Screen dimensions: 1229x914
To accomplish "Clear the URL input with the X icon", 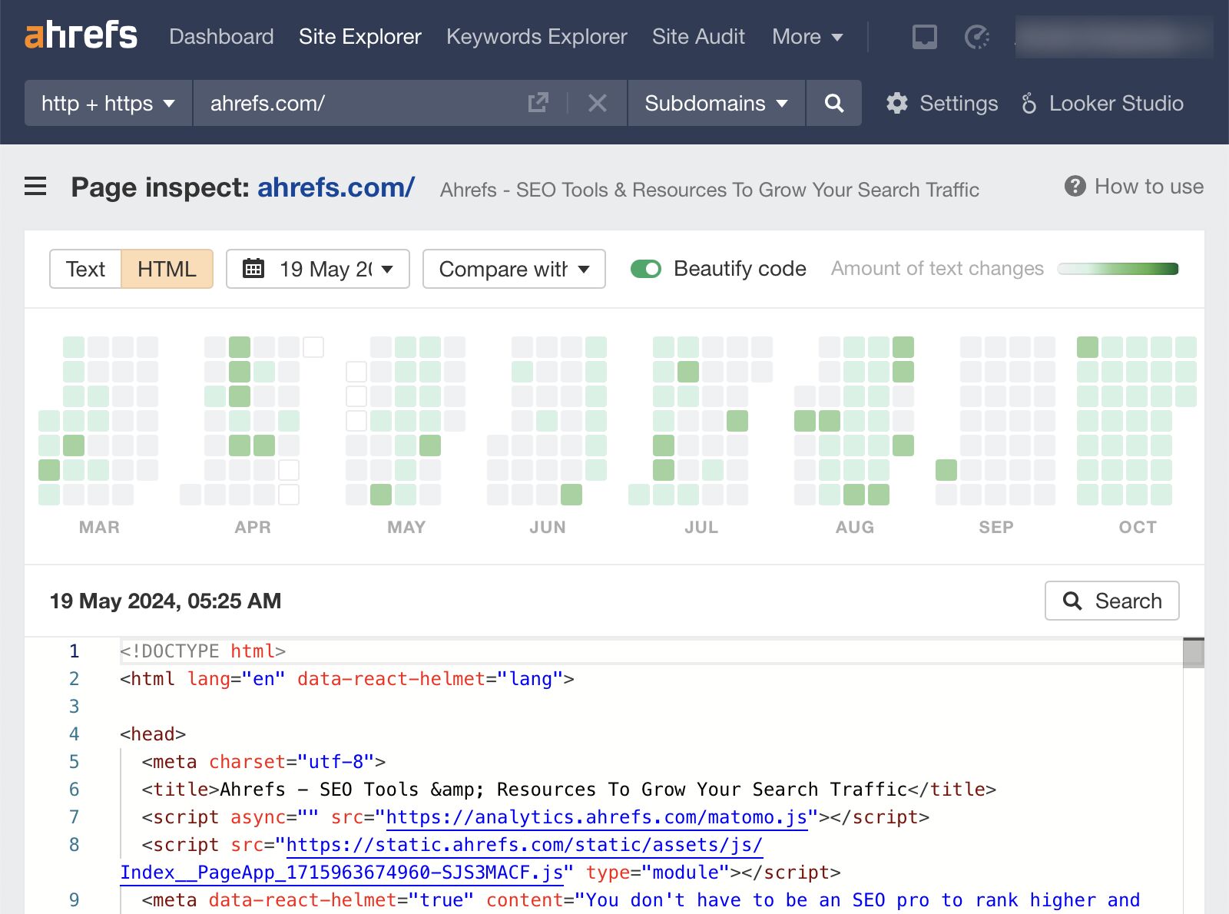I will click(598, 103).
